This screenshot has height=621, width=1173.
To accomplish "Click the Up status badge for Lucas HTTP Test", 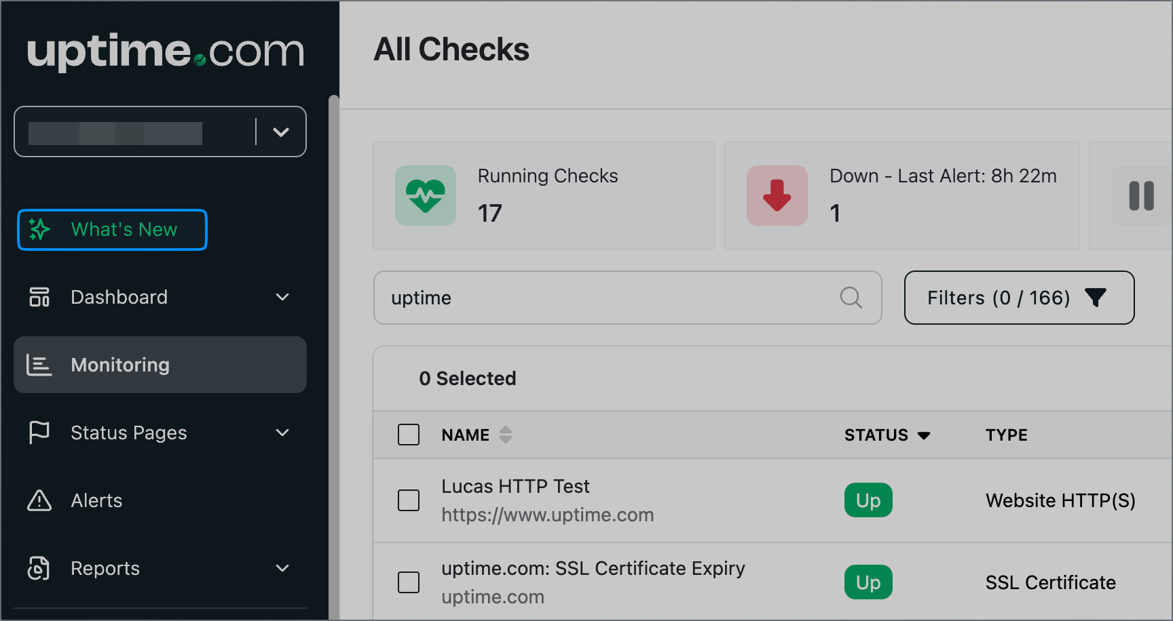I will pos(868,500).
